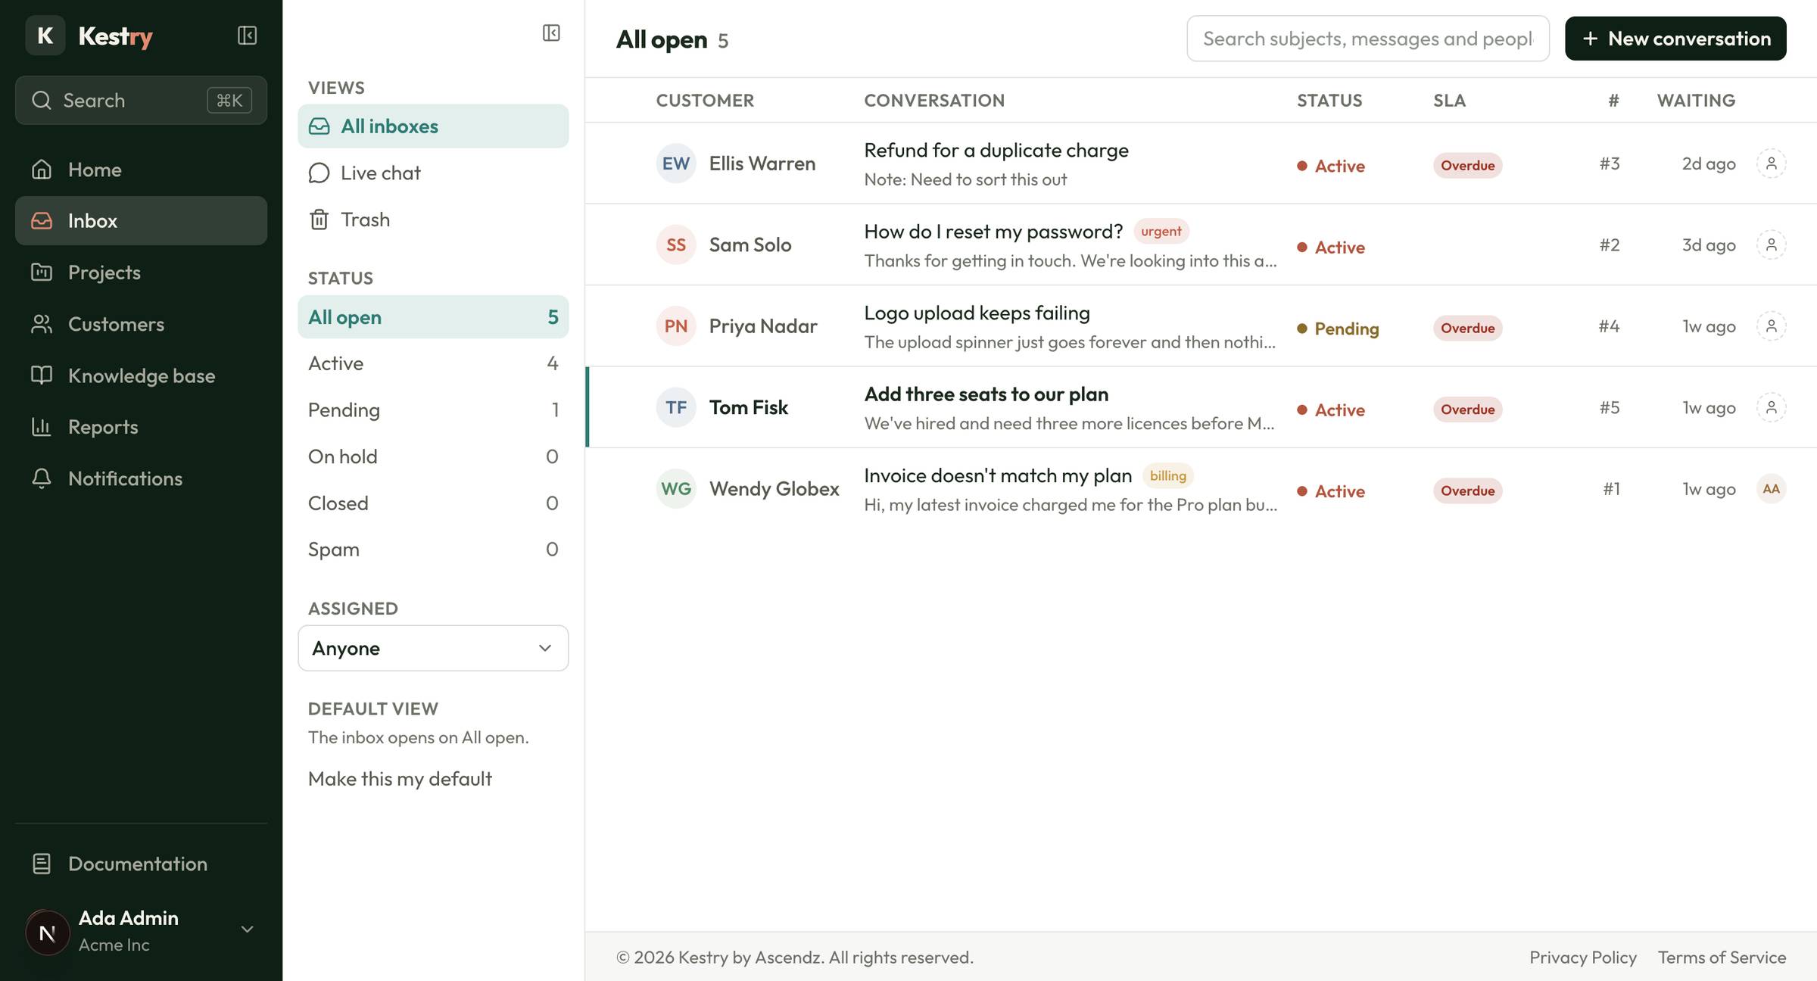Click the Knowledge base book icon
The image size is (1817, 981).
42,375
